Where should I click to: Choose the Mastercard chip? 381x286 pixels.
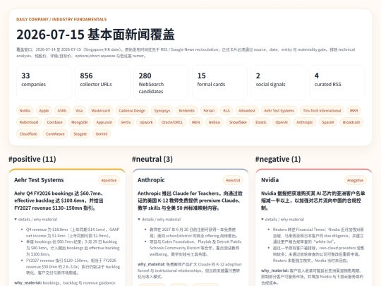(x=101, y=111)
